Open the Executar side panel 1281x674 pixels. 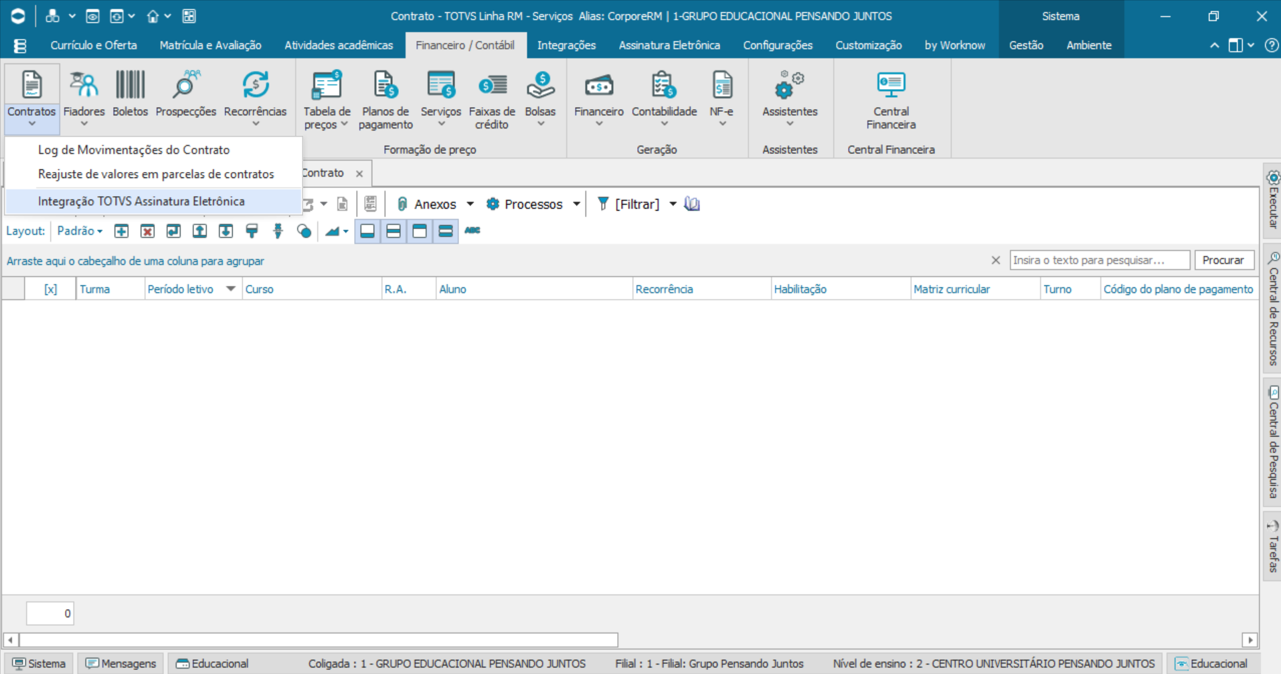click(1272, 199)
